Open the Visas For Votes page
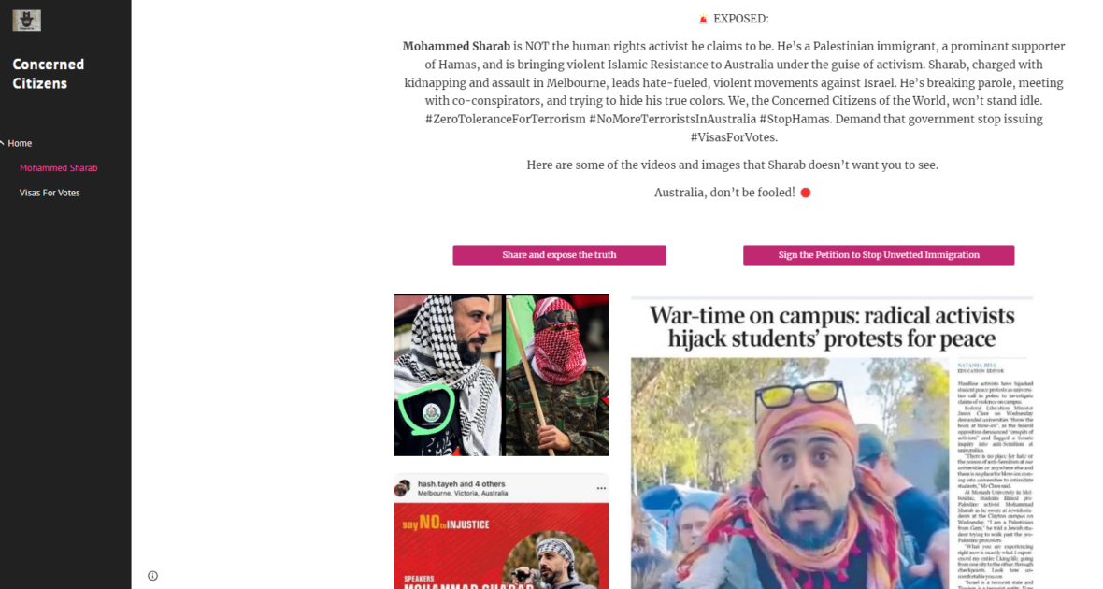1103x589 pixels. click(50, 192)
